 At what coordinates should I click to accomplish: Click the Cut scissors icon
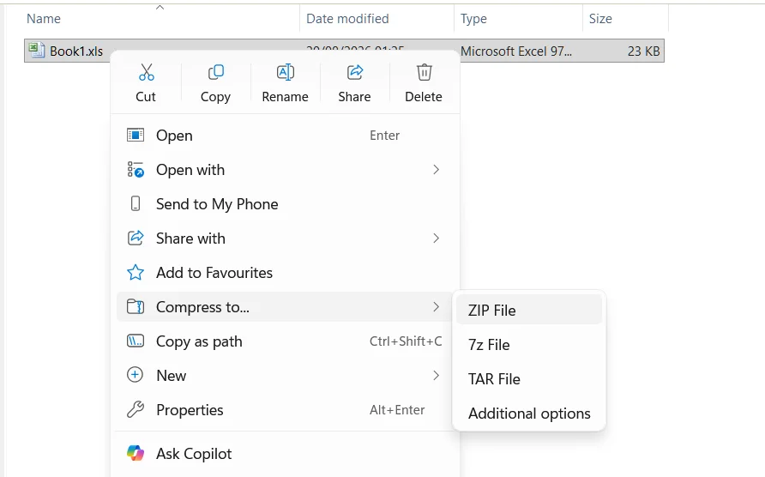146,72
